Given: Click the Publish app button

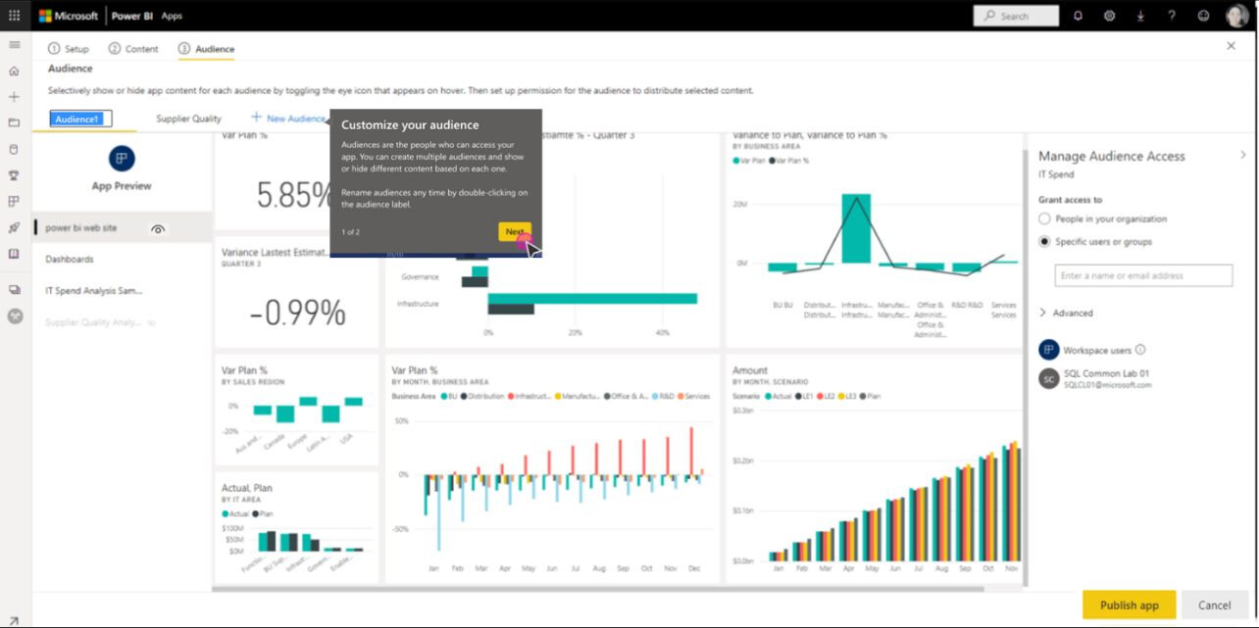Looking at the screenshot, I should click(x=1129, y=604).
